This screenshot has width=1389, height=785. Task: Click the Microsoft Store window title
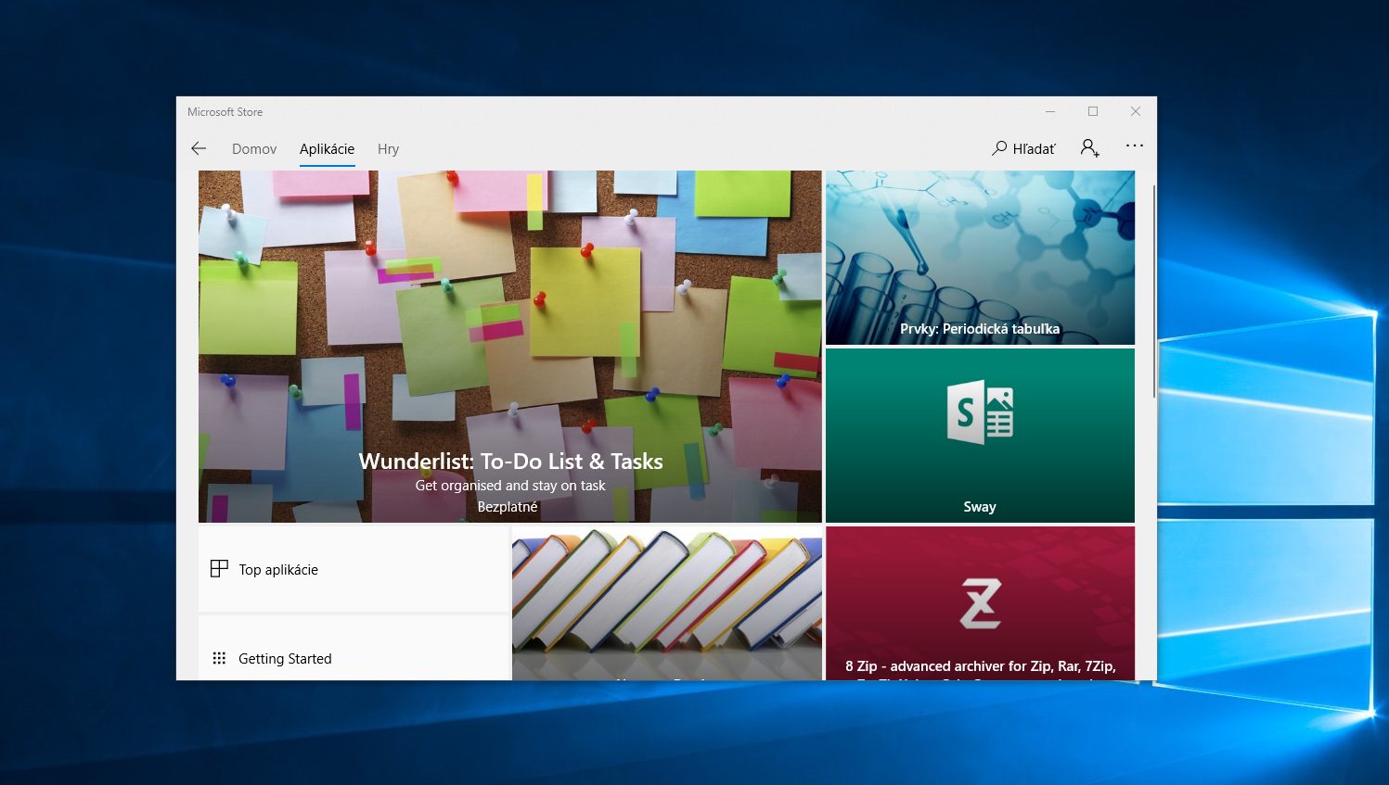[225, 112]
